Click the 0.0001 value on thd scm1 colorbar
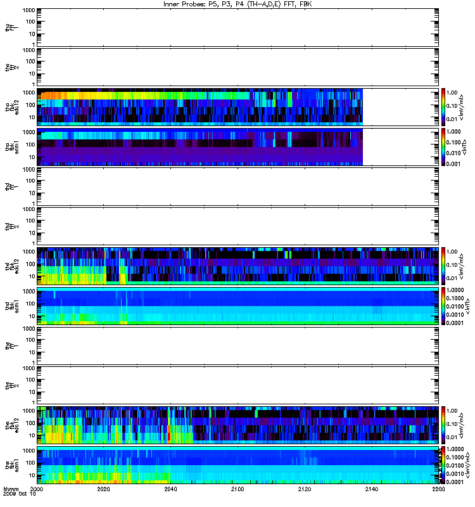Viewport: 475px width, 507px height. tap(454, 323)
